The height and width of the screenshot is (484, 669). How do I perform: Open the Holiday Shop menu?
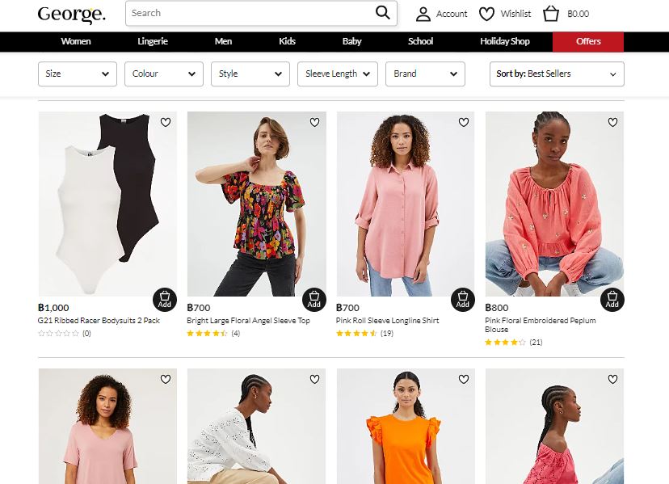point(505,41)
